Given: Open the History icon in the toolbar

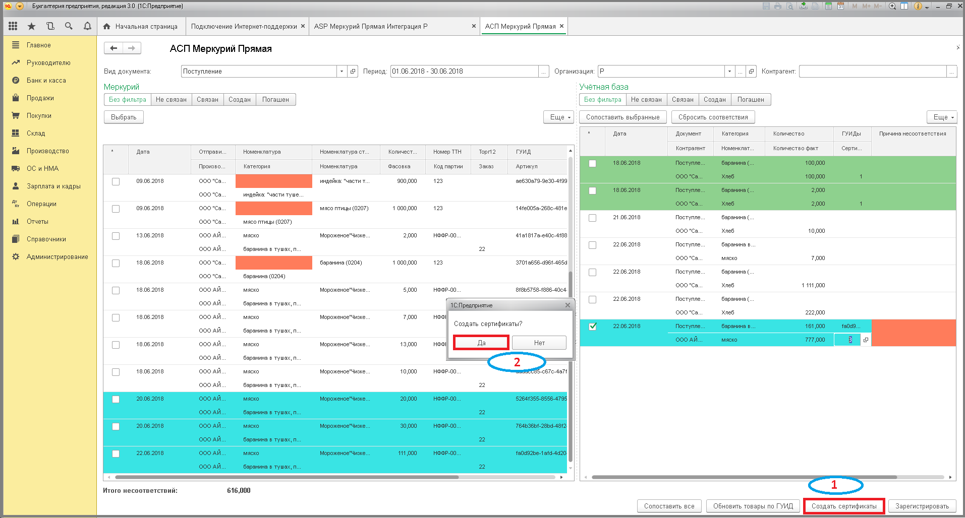Looking at the screenshot, I should [50, 26].
